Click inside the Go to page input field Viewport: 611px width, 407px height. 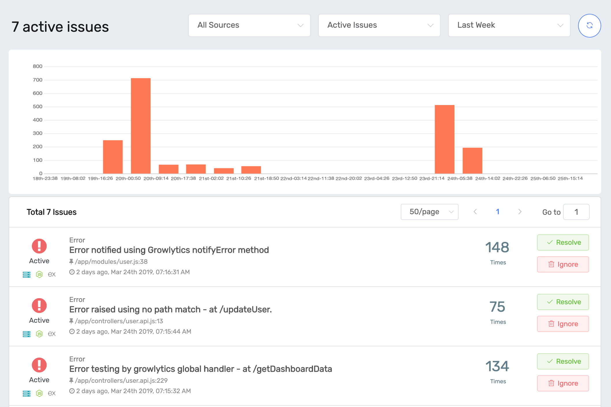tap(576, 212)
